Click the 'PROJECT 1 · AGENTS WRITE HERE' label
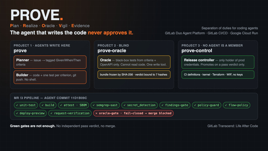 [x=42, y=45]
